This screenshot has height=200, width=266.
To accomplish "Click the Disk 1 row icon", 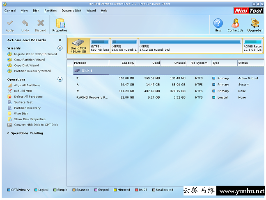I will 77,70.
